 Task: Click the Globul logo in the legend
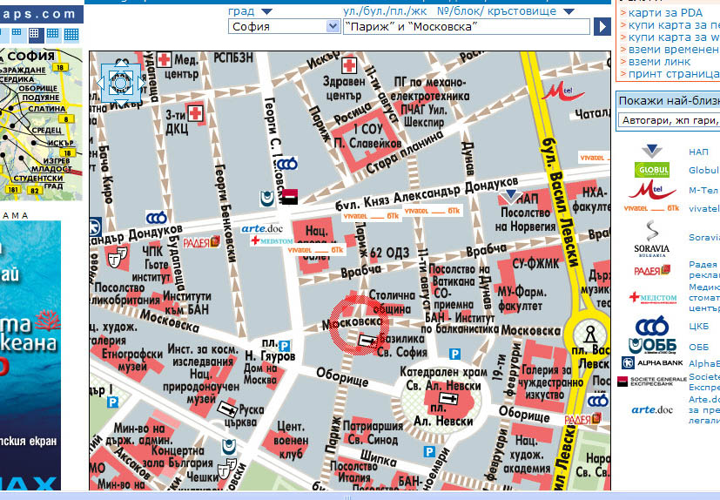point(651,169)
